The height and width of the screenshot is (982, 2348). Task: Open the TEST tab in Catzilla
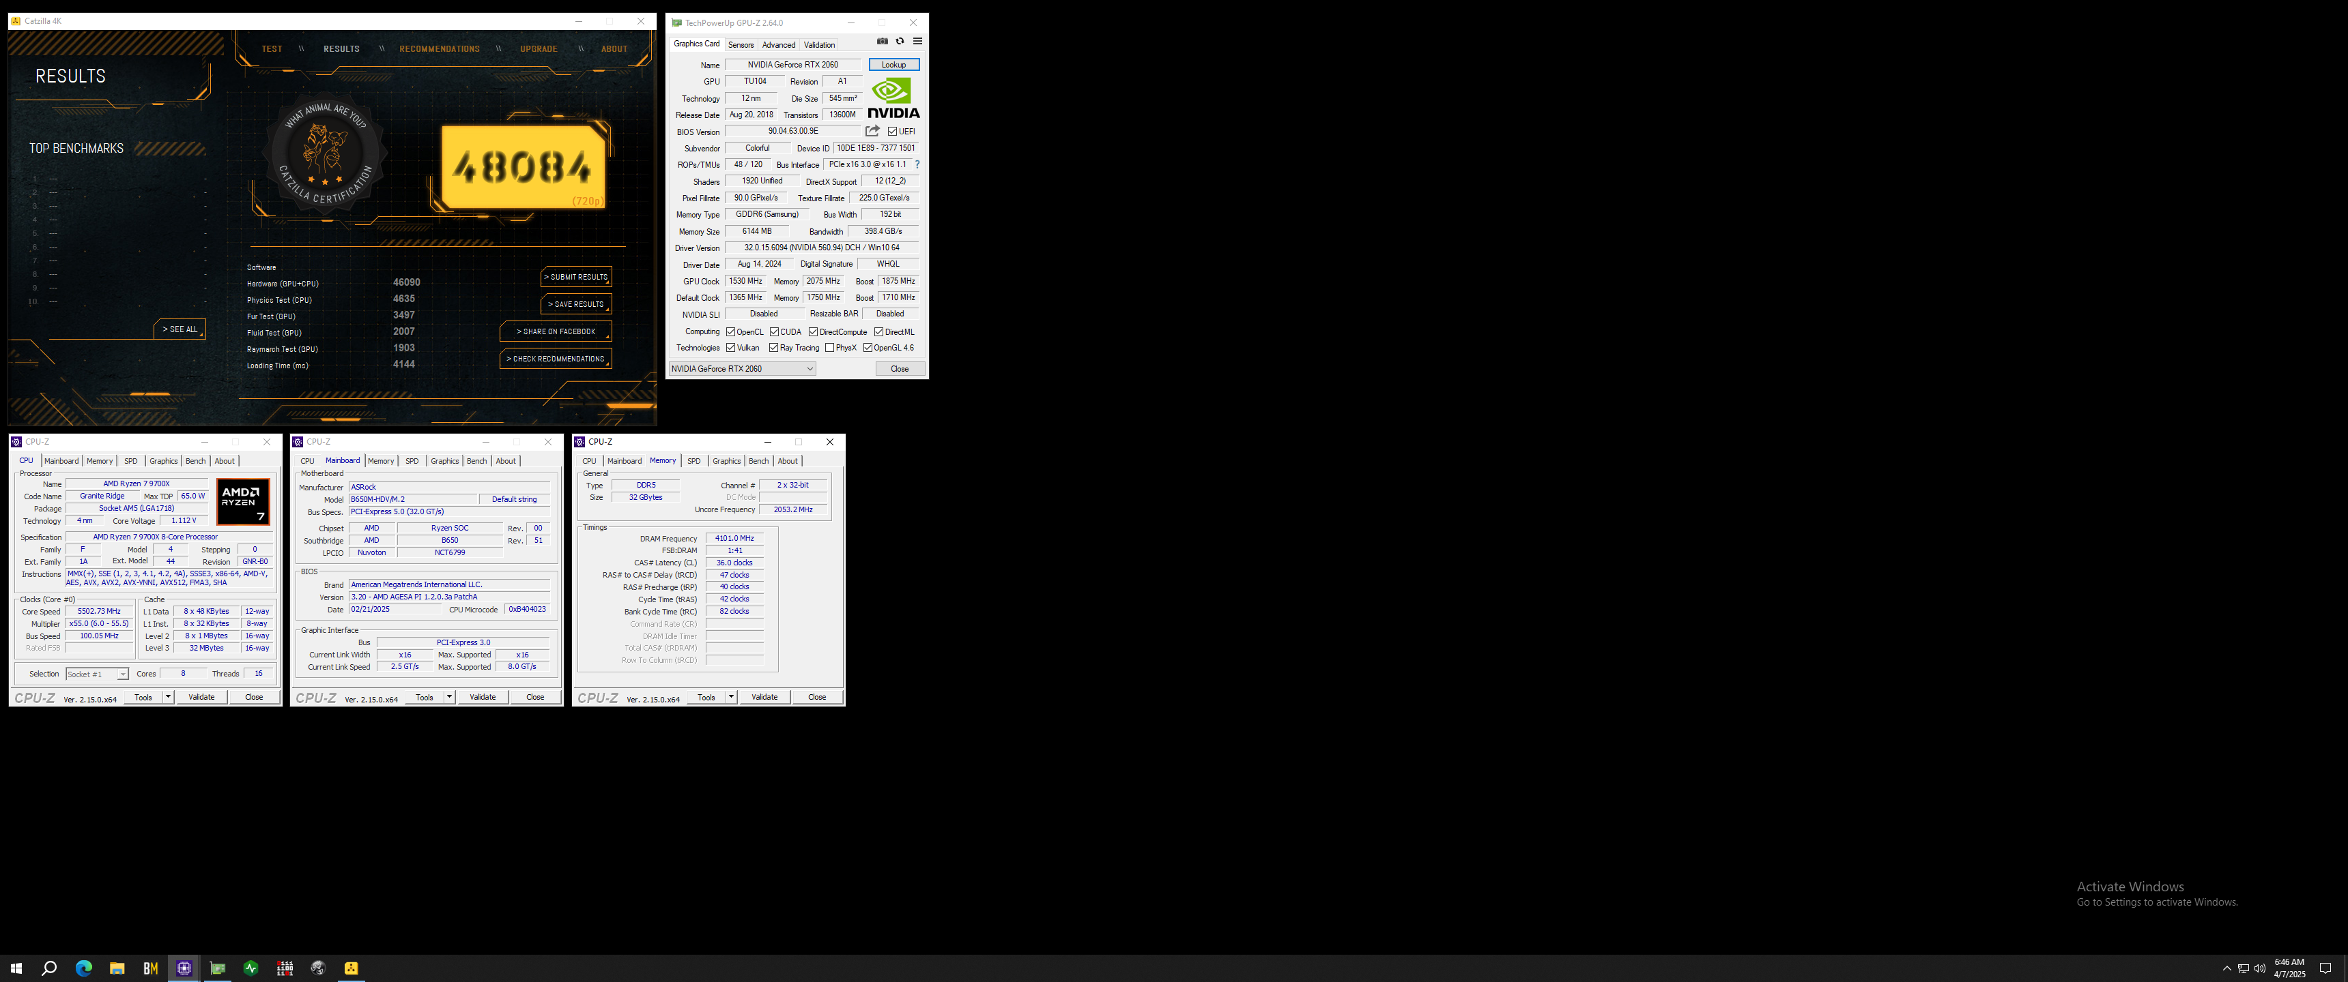[272, 49]
